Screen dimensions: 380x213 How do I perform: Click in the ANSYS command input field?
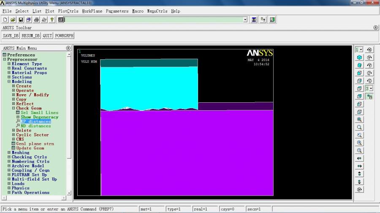point(154,20)
